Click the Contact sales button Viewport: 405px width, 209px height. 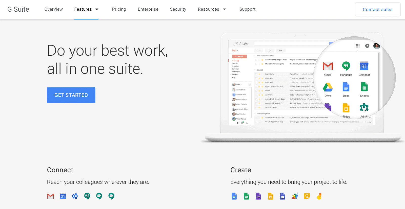click(x=378, y=9)
